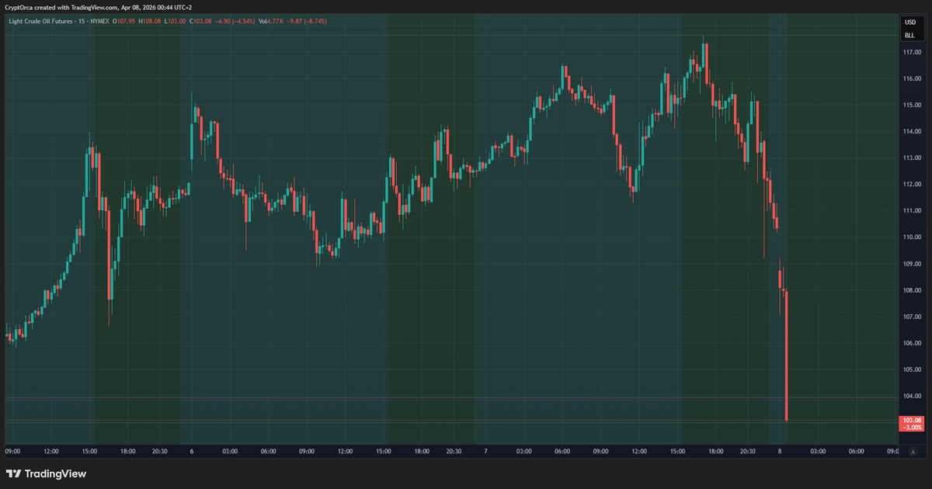Click the Vol 4.77K volume value
This screenshot has height=489, width=932.
coord(273,21)
